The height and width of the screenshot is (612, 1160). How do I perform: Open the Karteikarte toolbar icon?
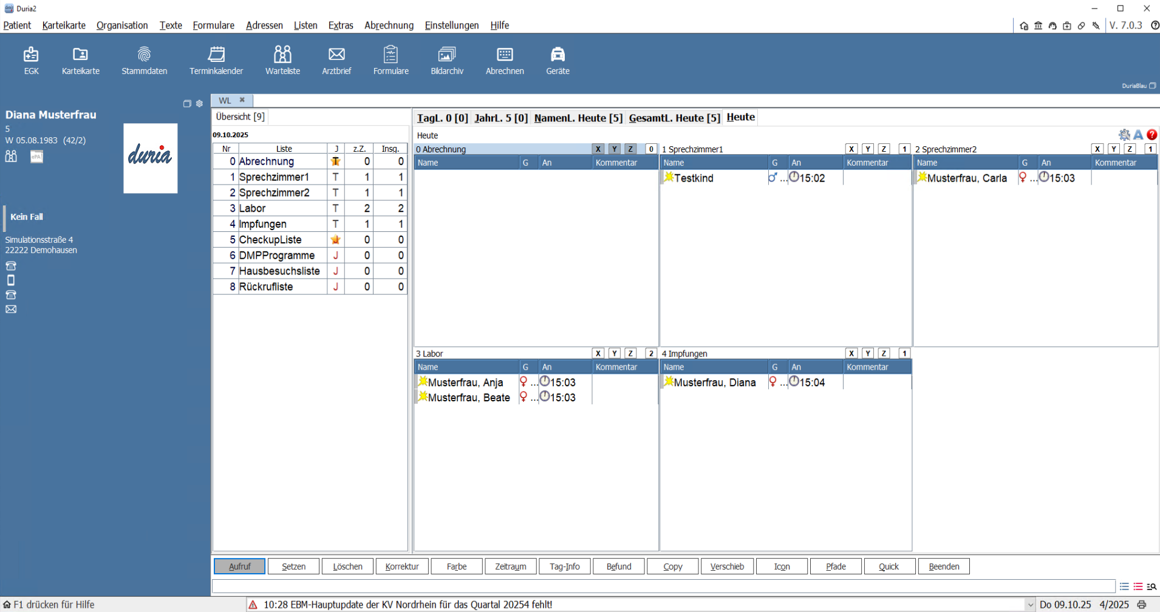pyautogui.click(x=80, y=61)
